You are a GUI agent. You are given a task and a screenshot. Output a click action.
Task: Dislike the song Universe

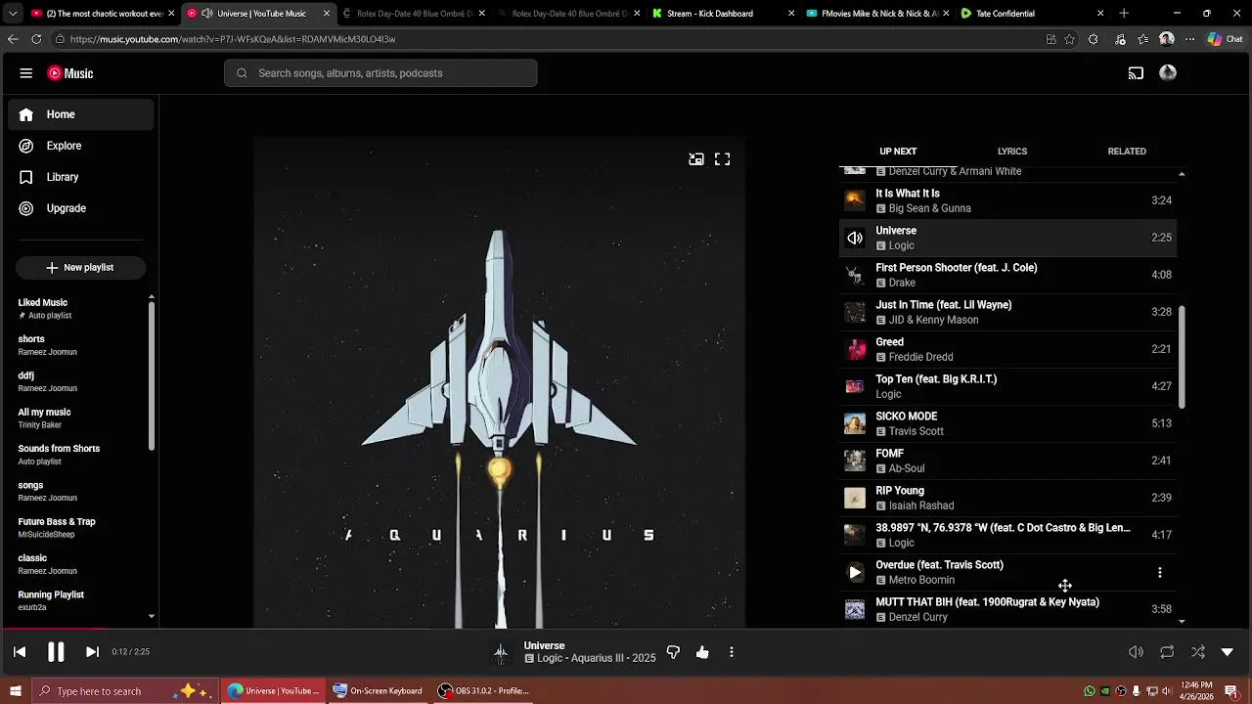coord(673,652)
